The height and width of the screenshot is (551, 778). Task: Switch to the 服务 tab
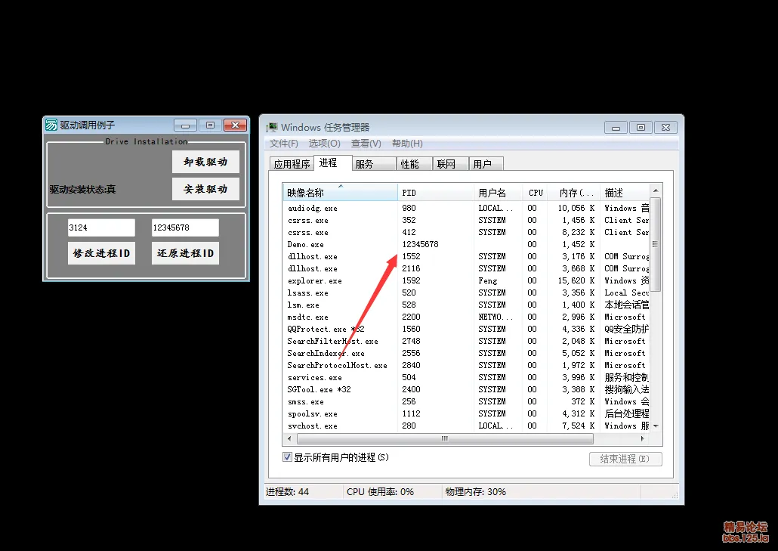(x=372, y=163)
